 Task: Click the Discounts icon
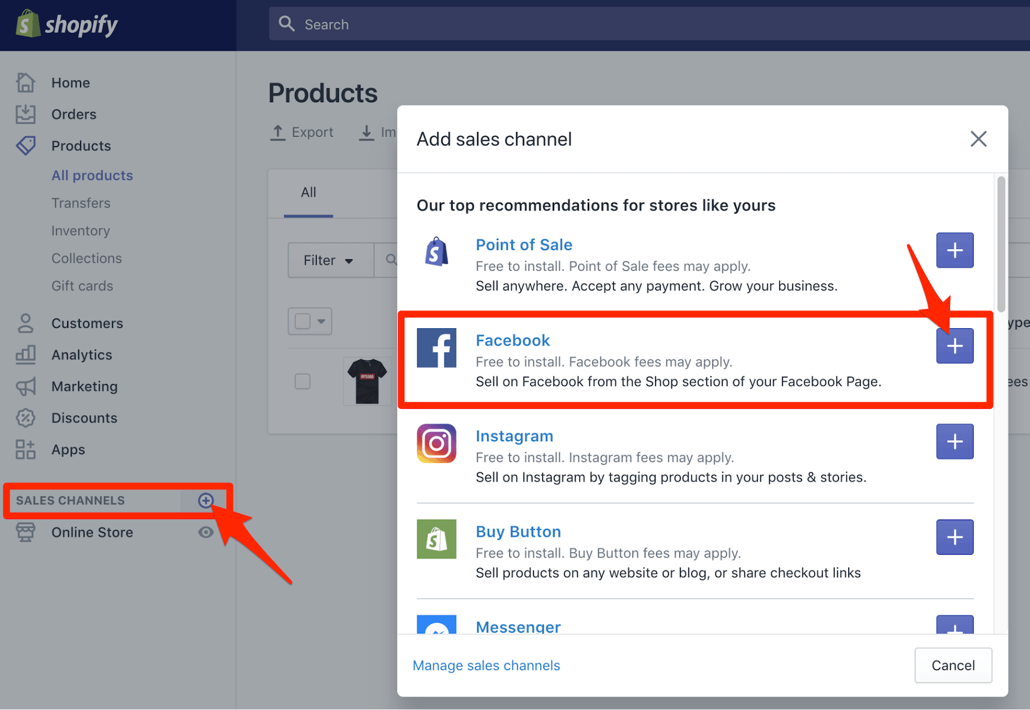coord(25,418)
